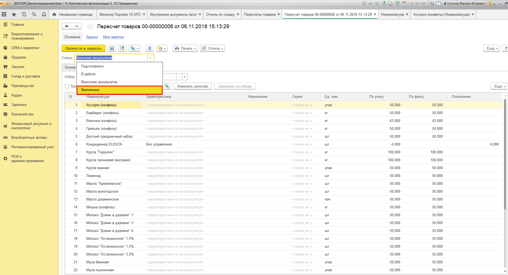
Task: Open the Мои заметки link
Action: 113,37
